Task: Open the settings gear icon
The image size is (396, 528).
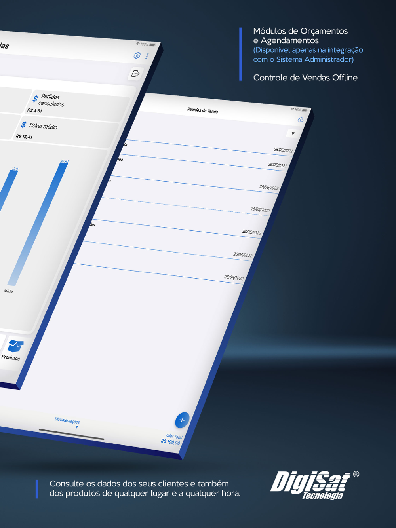Action: click(x=137, y=55)
